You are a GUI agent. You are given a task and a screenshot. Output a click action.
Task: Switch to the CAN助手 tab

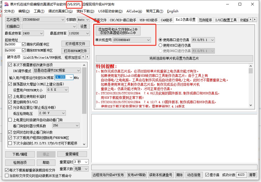tap(166, 20)
